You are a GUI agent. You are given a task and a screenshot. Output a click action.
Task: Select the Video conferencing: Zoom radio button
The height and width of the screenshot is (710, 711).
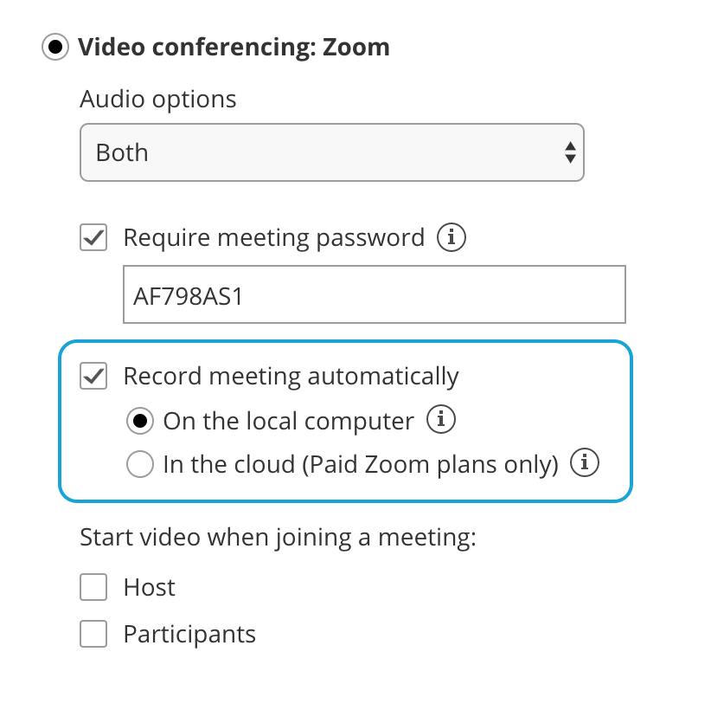[56, 47]
